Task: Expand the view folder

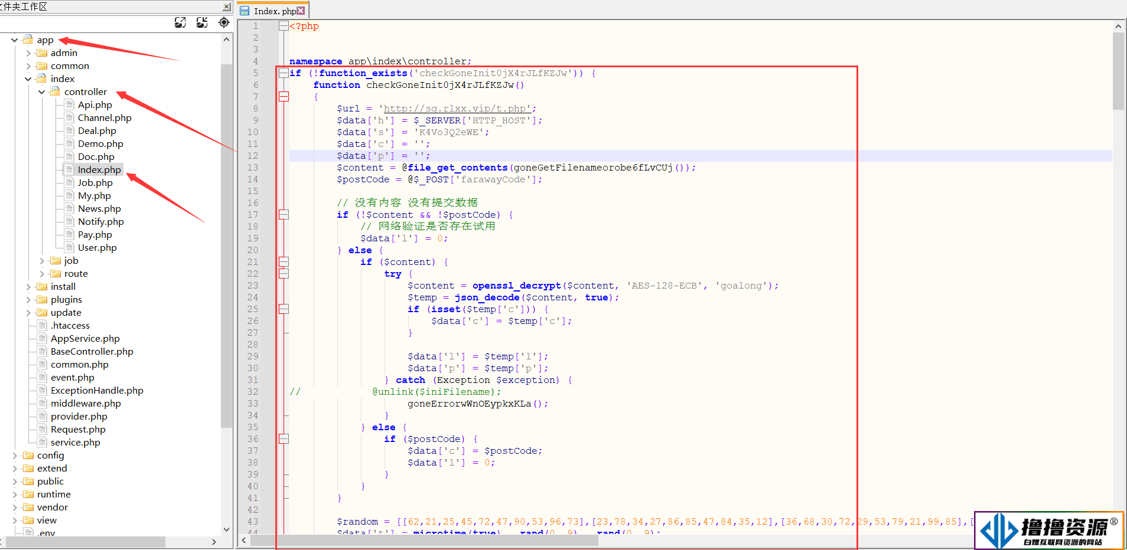Action: [x=14, y=520]
